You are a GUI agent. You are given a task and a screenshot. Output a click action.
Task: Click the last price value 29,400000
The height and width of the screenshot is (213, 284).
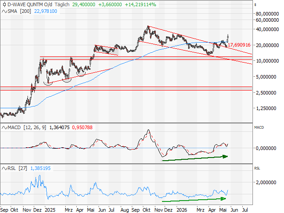tap(84, 4)
